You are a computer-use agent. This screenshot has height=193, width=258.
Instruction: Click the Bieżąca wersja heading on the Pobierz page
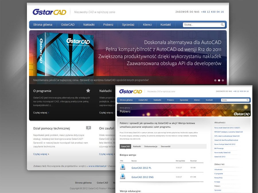[128, 155]
